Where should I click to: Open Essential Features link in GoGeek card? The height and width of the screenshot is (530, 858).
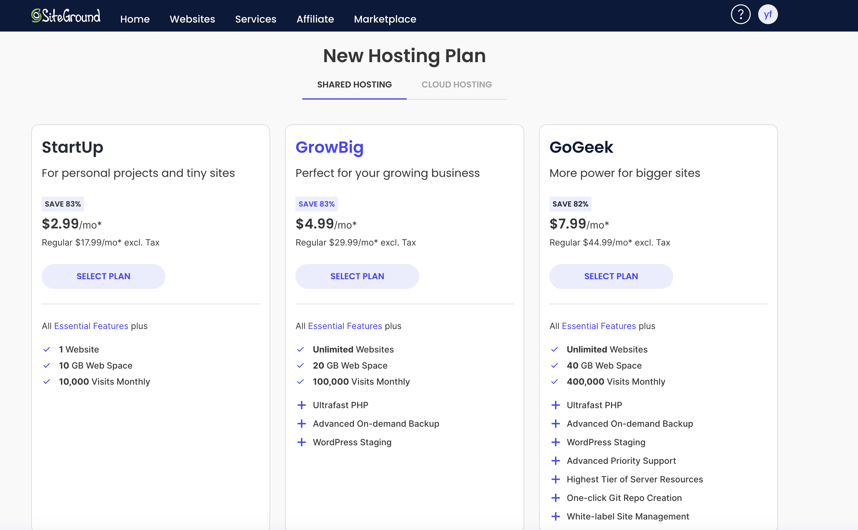pos(599,326)
